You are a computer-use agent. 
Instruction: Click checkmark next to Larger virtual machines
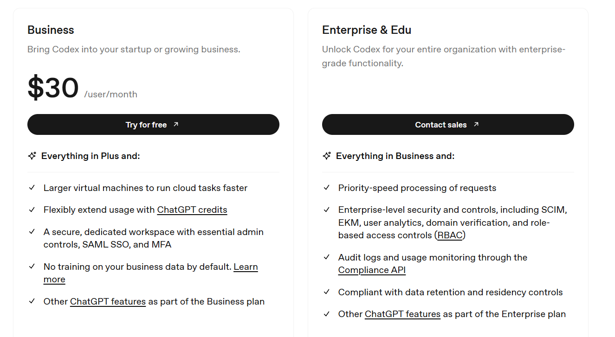(x=32, y=188)
